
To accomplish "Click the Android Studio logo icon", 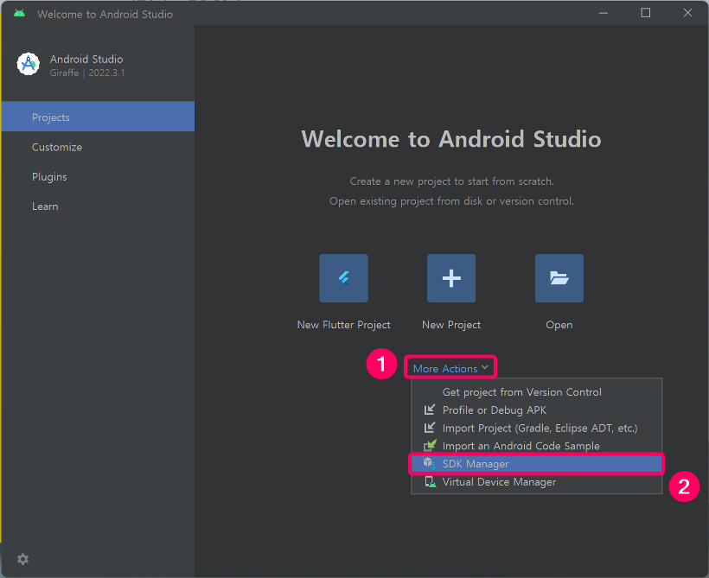I will (28, 64).
